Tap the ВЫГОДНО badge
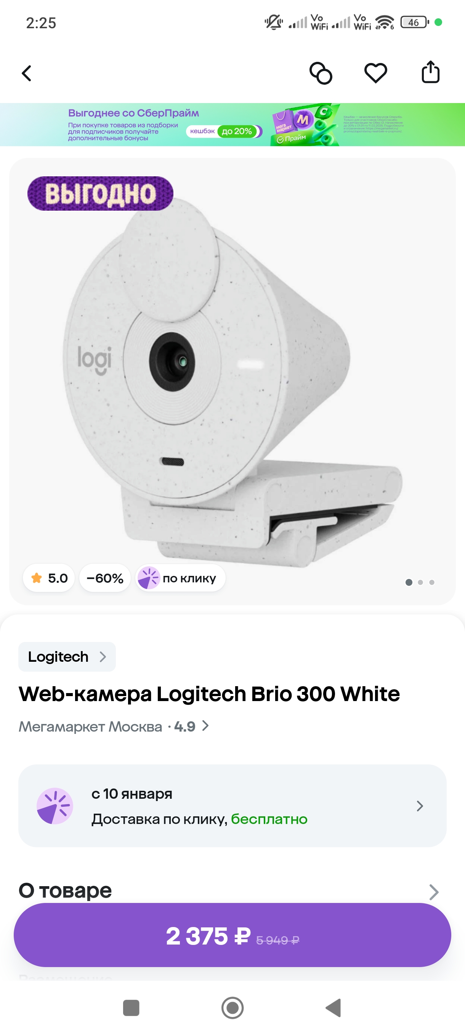The image size is (465, 1035). (x=100, y=193)
